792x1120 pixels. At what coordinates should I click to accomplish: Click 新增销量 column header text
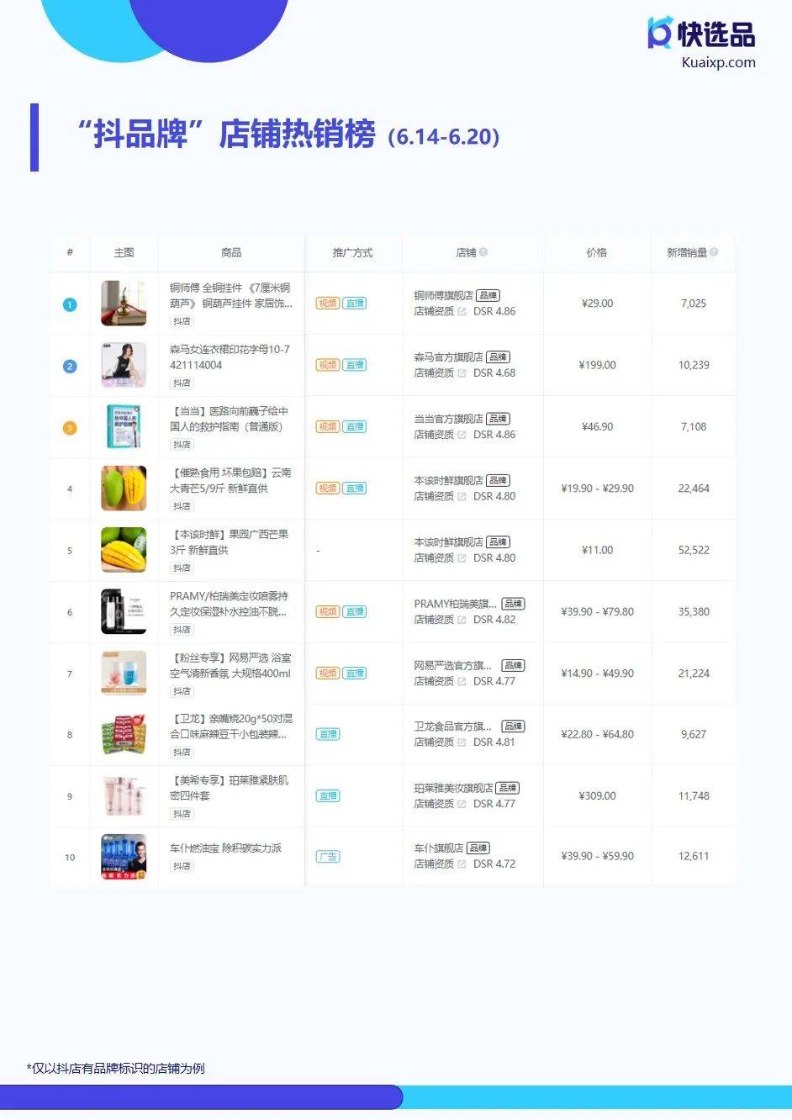[x=687, y=252]
